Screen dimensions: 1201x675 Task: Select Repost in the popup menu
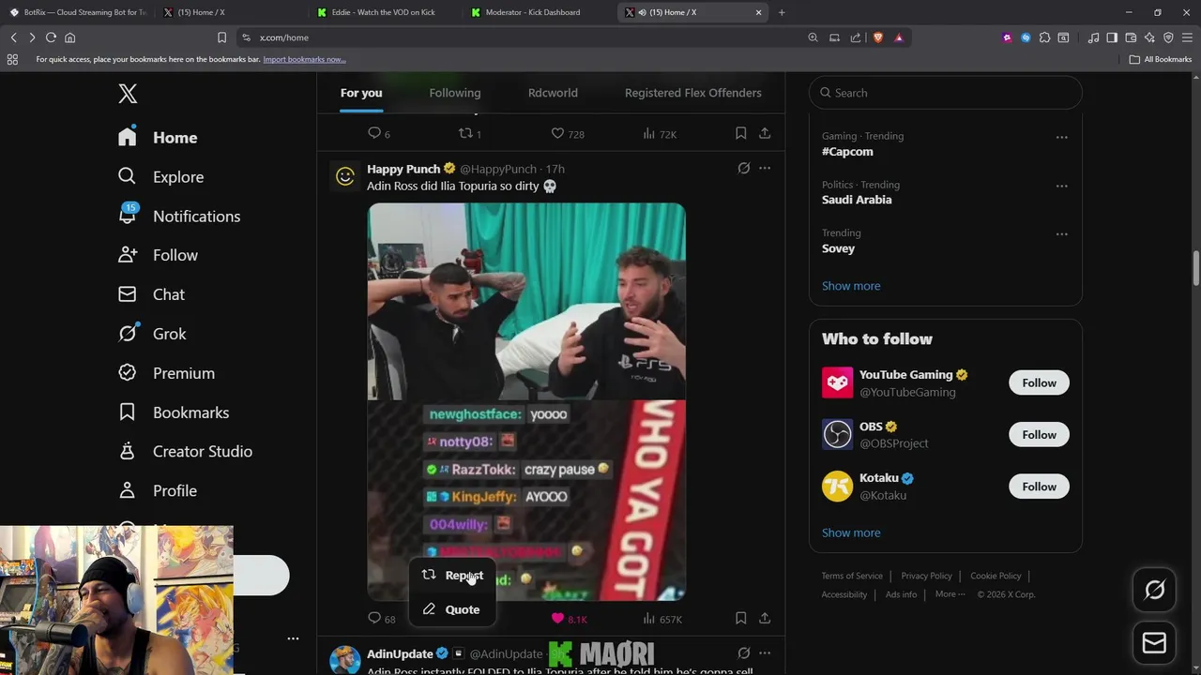click(x=452, y=576)
